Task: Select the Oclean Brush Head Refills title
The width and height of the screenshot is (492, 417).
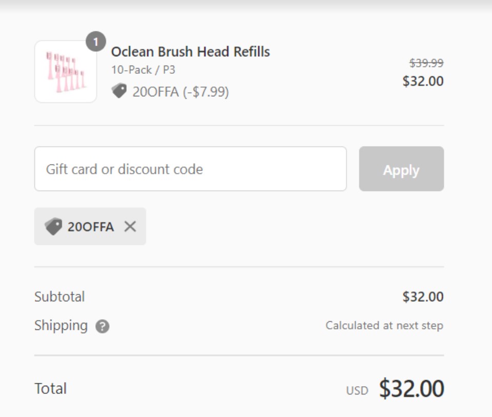Action: point(191,52)
